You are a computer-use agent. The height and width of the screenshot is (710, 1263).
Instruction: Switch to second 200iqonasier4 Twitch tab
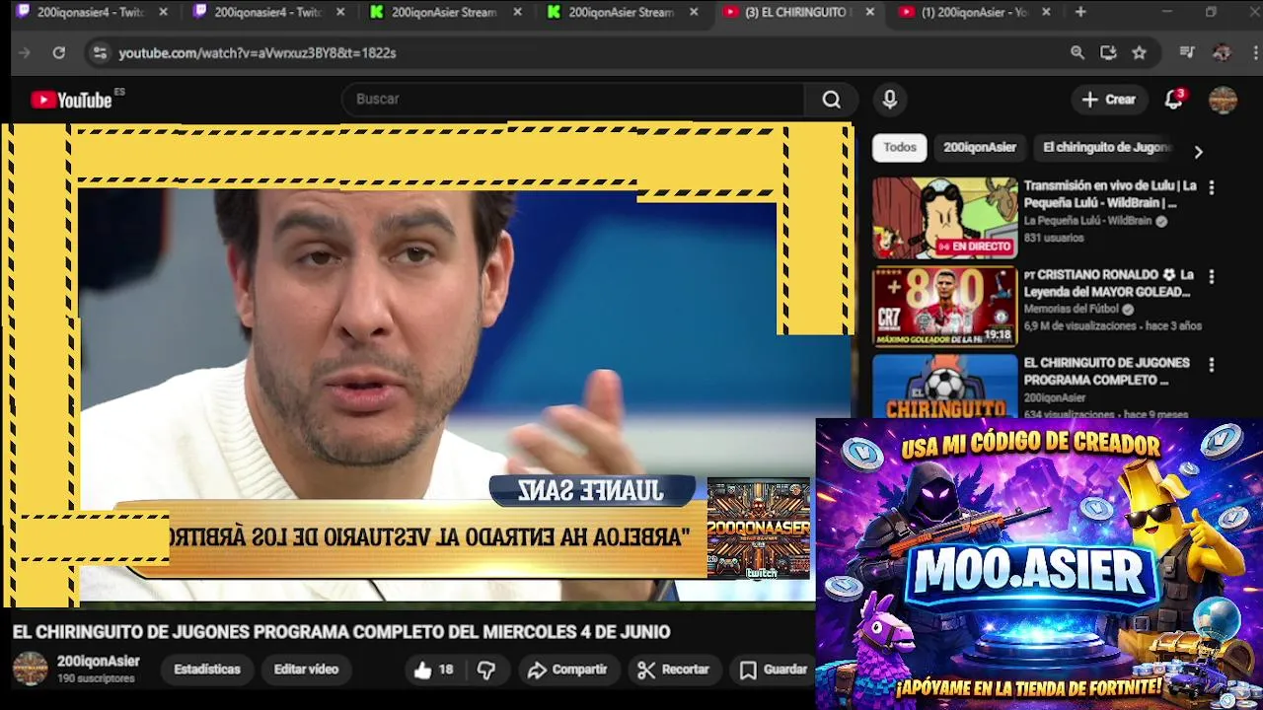click(266, 13)
